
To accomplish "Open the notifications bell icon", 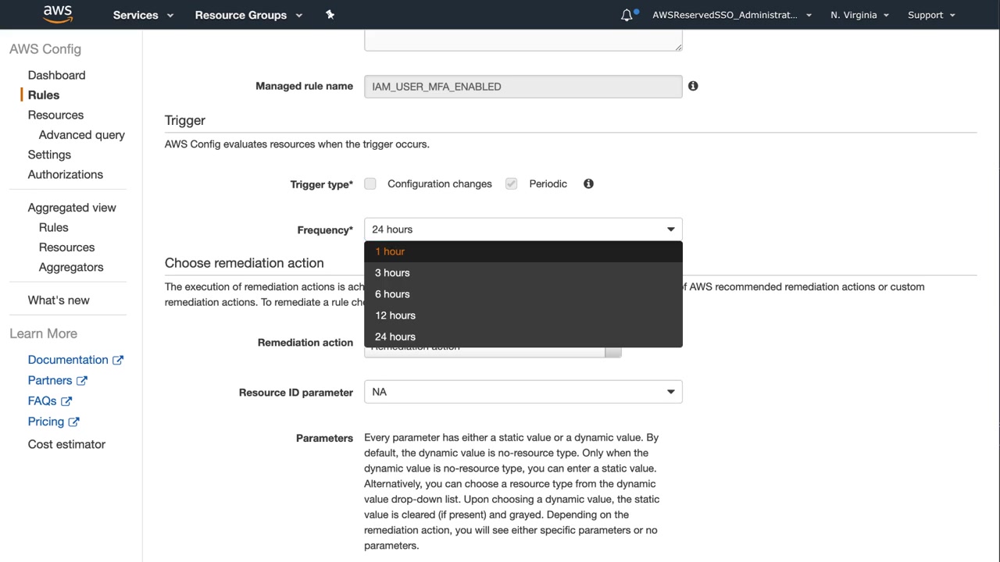I will [x=627, y=15].
